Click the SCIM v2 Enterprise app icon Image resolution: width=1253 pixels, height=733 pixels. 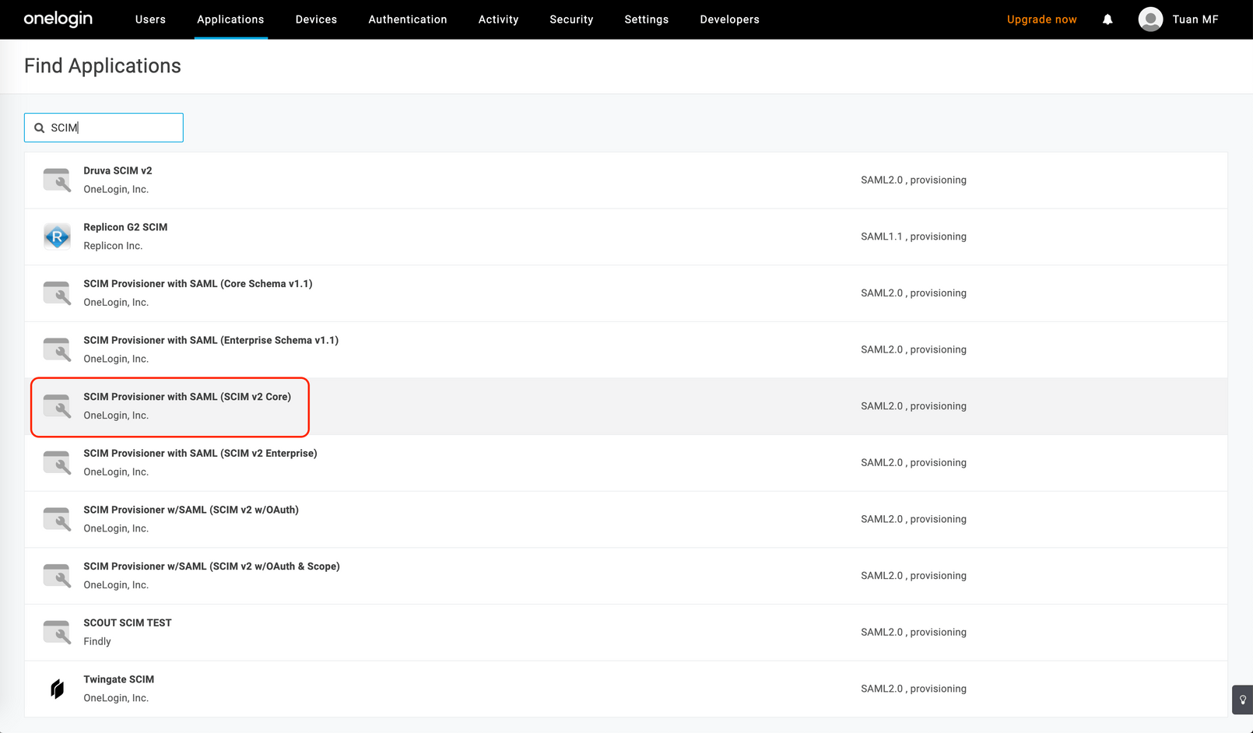click(x=57, y=462)
